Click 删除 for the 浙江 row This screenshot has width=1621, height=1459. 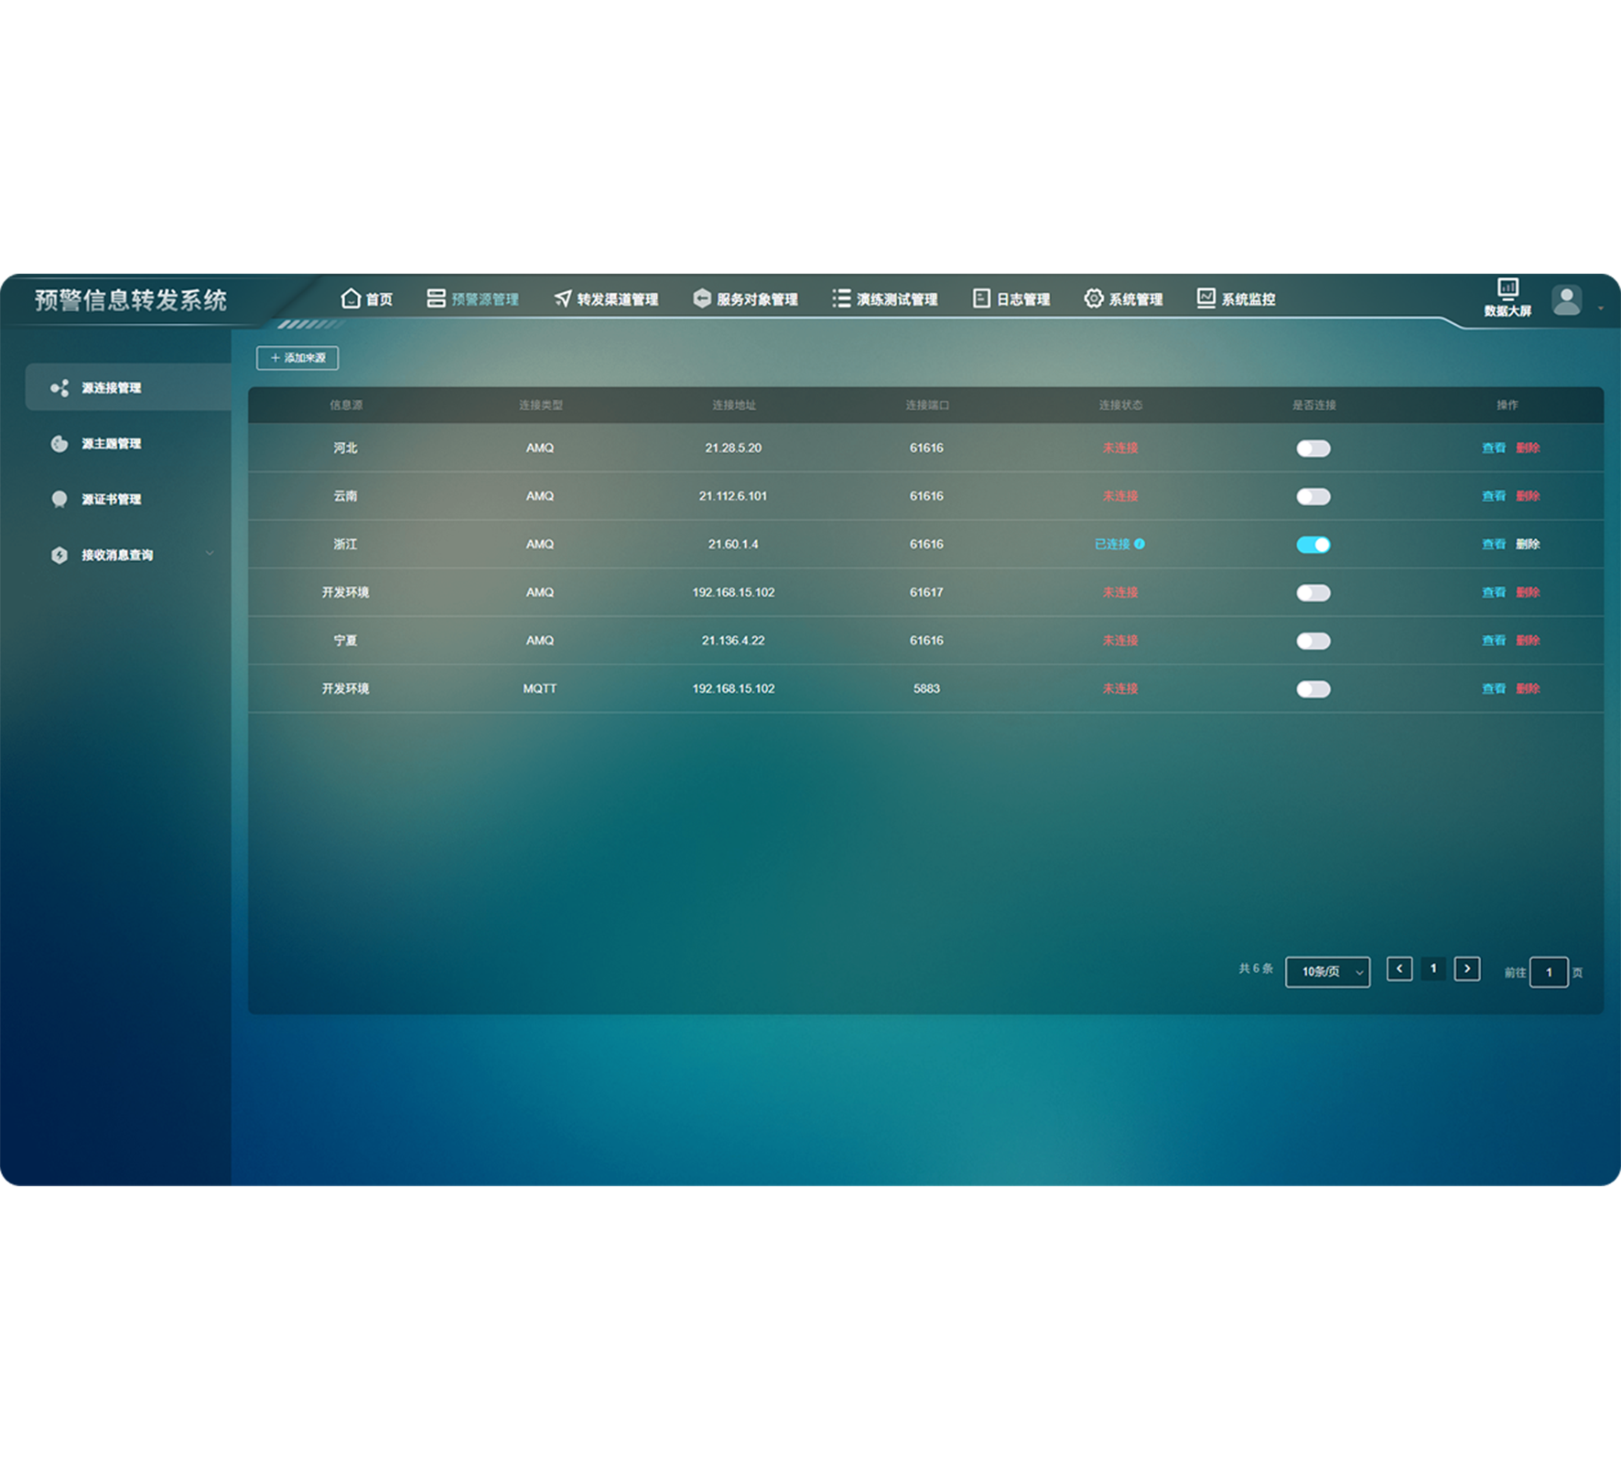(1528, 544)
